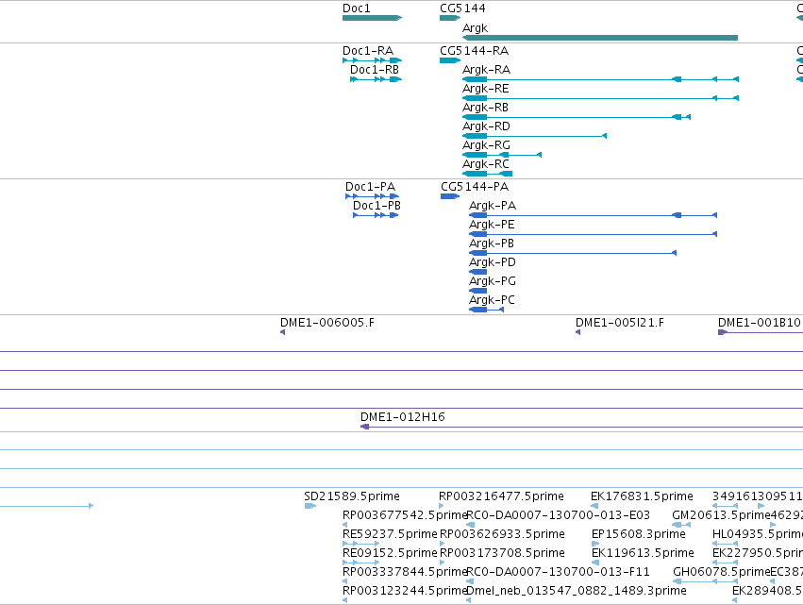Click EST RP003173708.5prime
The image size is (803, 605).
click(x=442, y=563)
